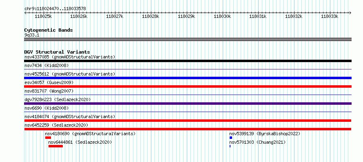The width and height of the screenshot is (363, 162).
Task: Click the DGV Structural Variants track title
Action: [57, 52]
